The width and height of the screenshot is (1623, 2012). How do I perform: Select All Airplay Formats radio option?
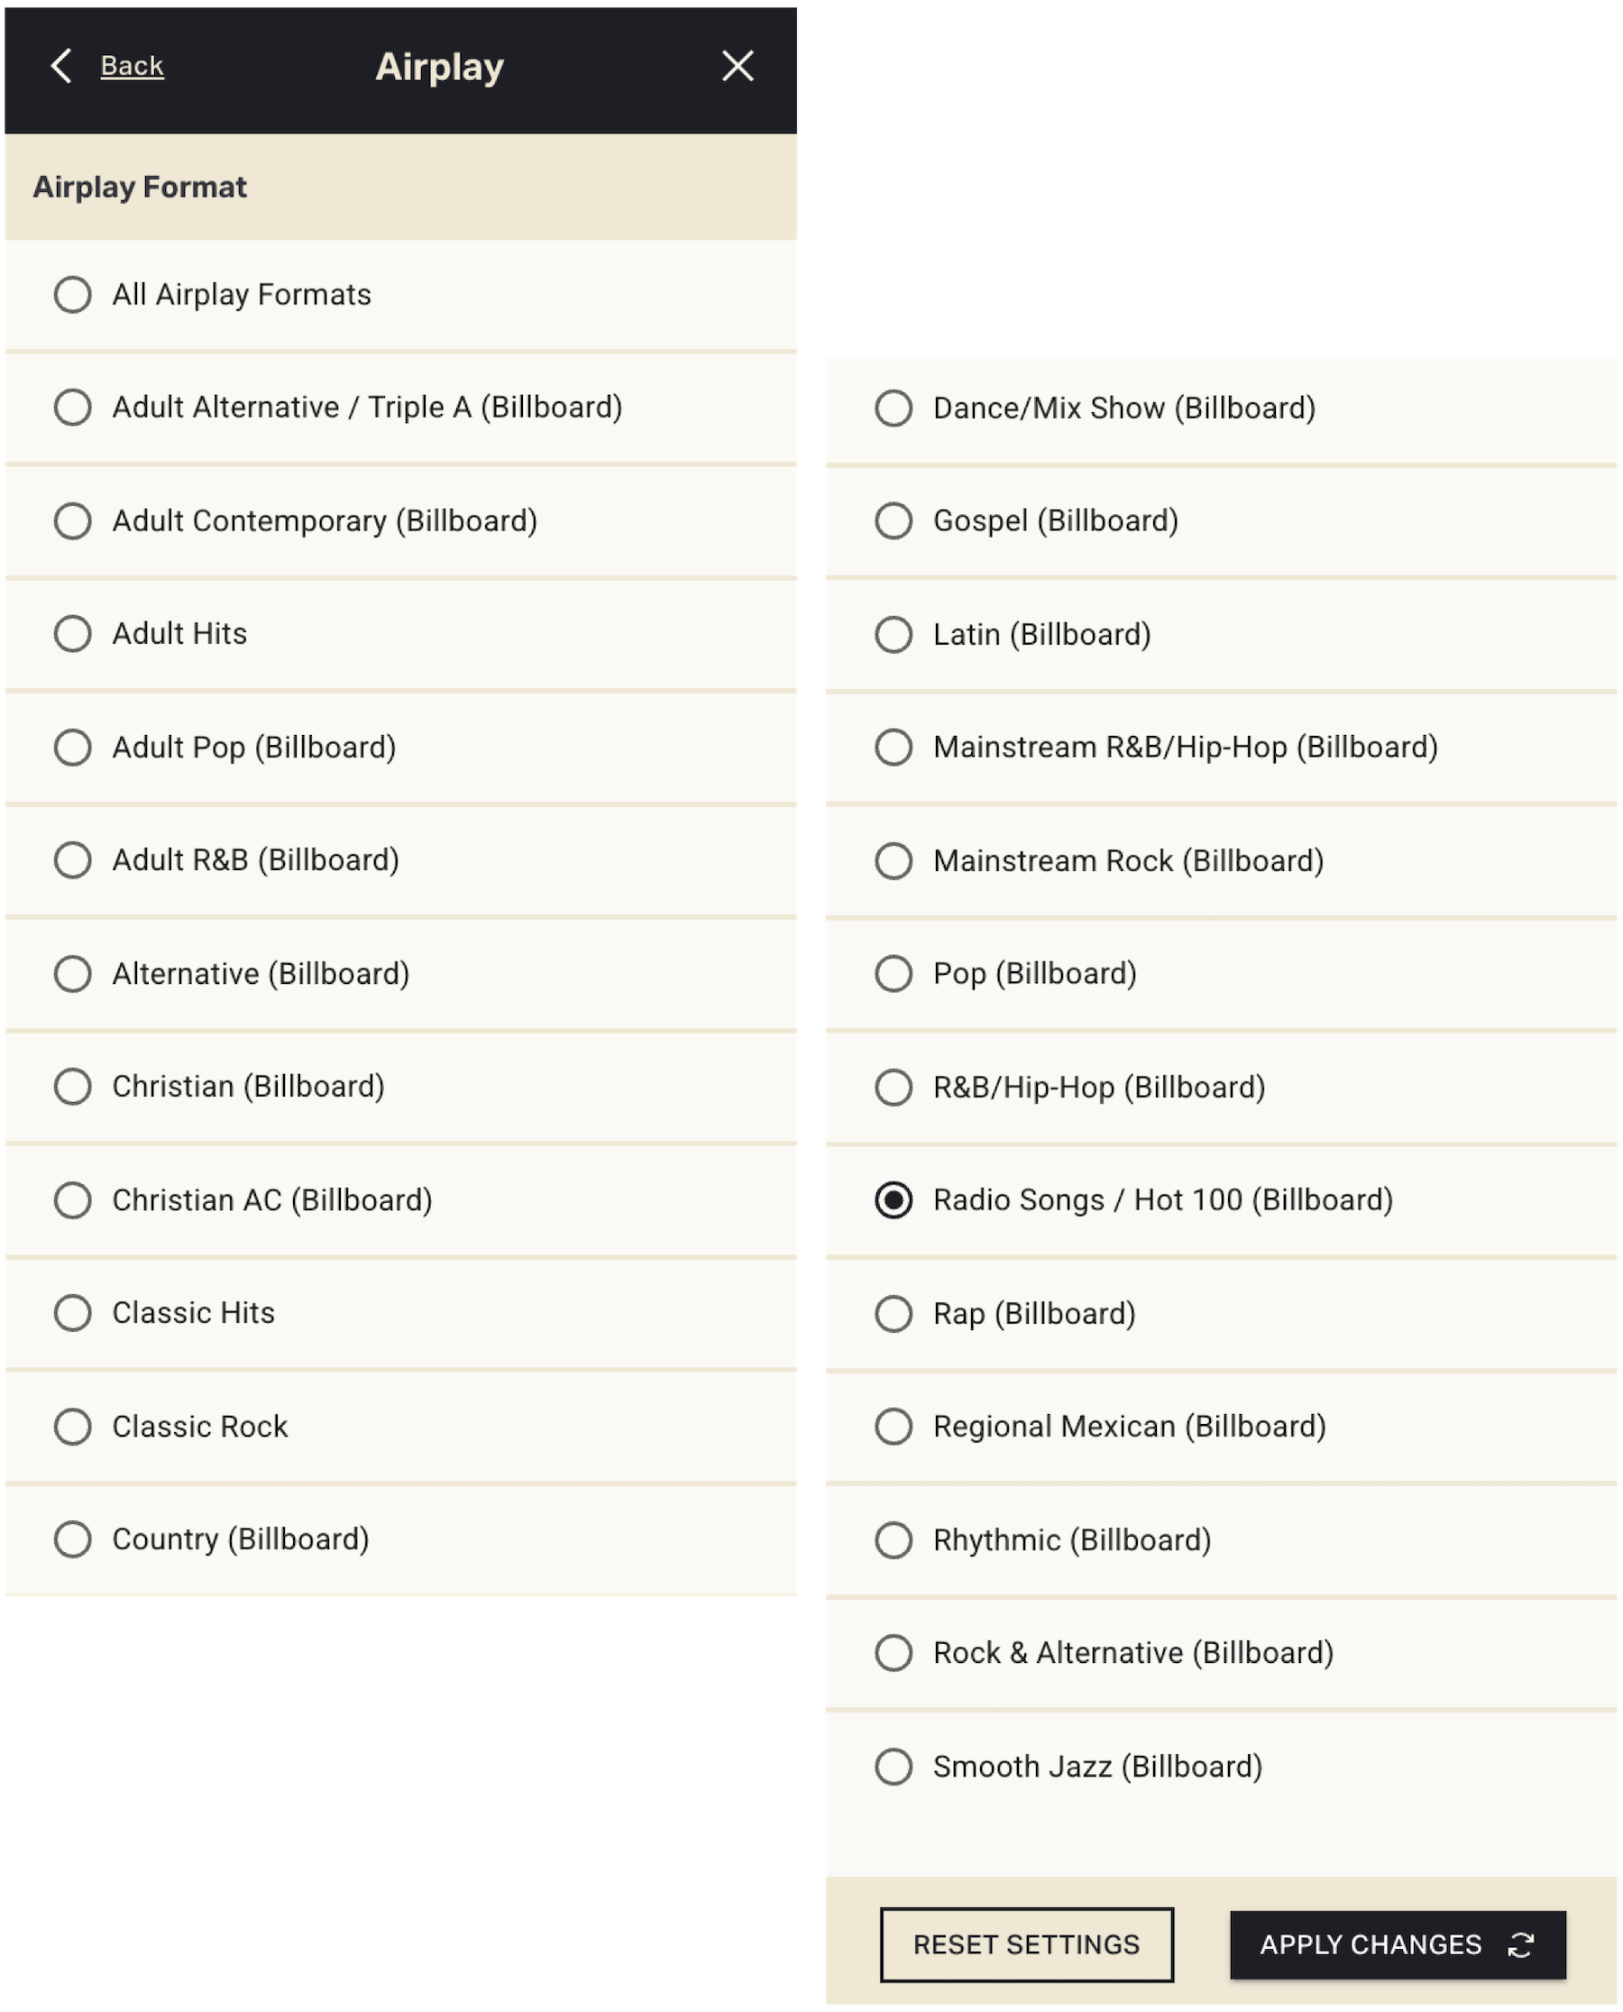(x=73, y=295)
